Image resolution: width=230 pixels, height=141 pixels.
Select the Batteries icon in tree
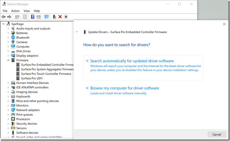point(13,33)
